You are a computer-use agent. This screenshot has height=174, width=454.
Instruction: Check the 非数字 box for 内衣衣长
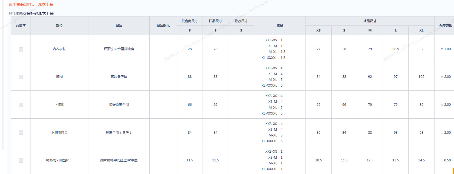point(21,49)
